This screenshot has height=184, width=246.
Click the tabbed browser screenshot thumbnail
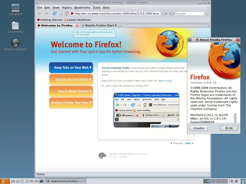pos(146,110)
